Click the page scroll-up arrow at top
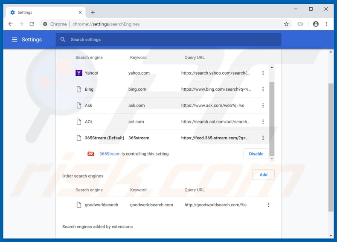This screenshot has height=242, width=337. [331, 52]
